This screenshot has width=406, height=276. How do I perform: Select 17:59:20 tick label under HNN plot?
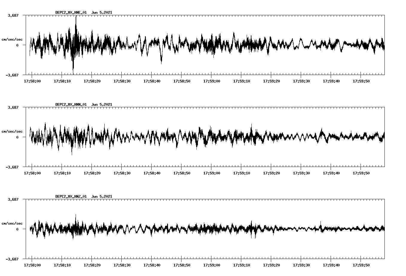point(271,173)
